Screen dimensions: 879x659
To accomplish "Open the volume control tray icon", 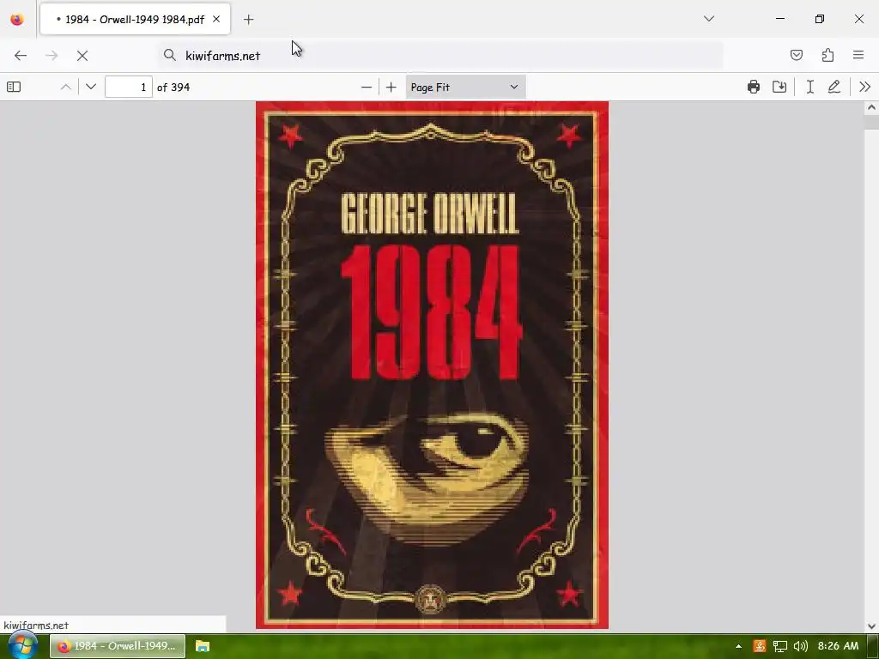I will (801, 646).
